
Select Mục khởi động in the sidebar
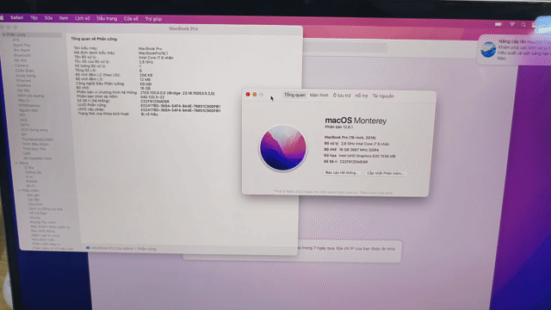coord(42,231)
